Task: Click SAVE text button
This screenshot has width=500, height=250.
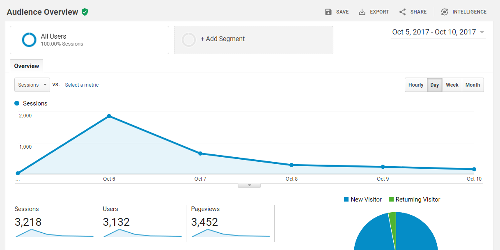Action: click(x=342, y=12)
